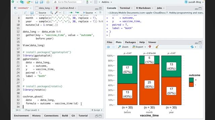Viewport: 215px width, 120px height.
Task: Save the script from editor toolbar
Action: (x=32, y=13)
